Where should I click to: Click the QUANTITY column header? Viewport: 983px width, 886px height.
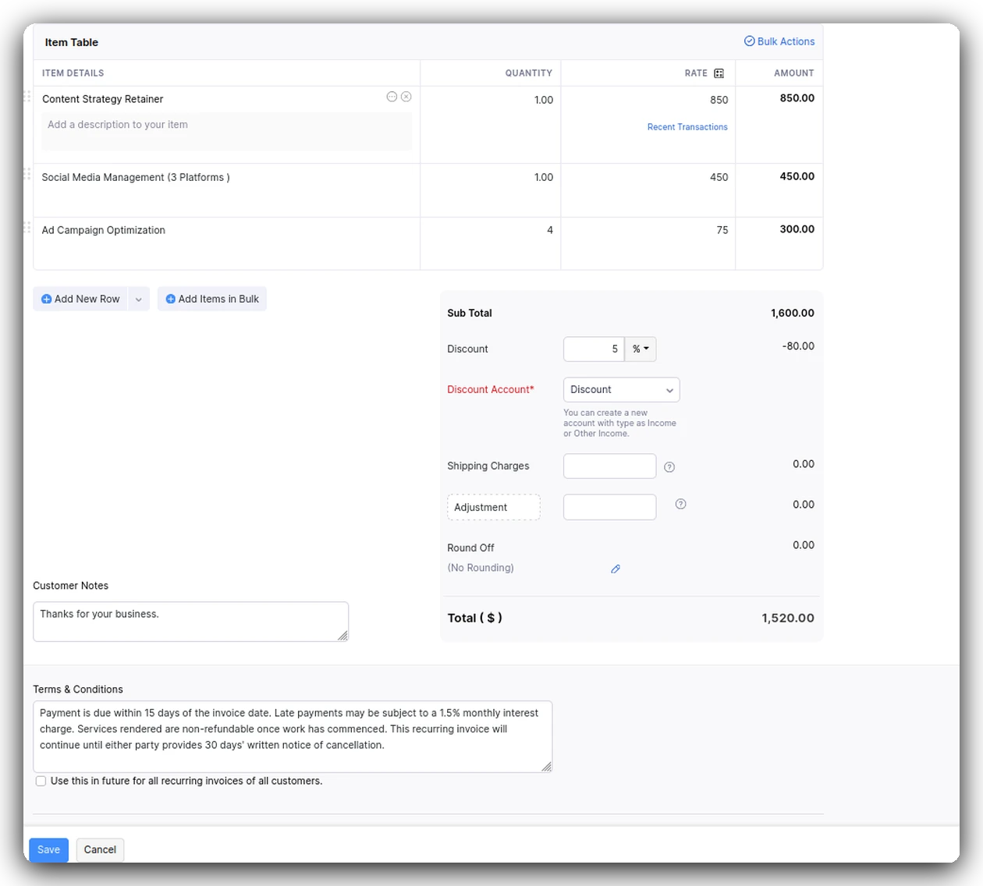[x=528, y=73]
